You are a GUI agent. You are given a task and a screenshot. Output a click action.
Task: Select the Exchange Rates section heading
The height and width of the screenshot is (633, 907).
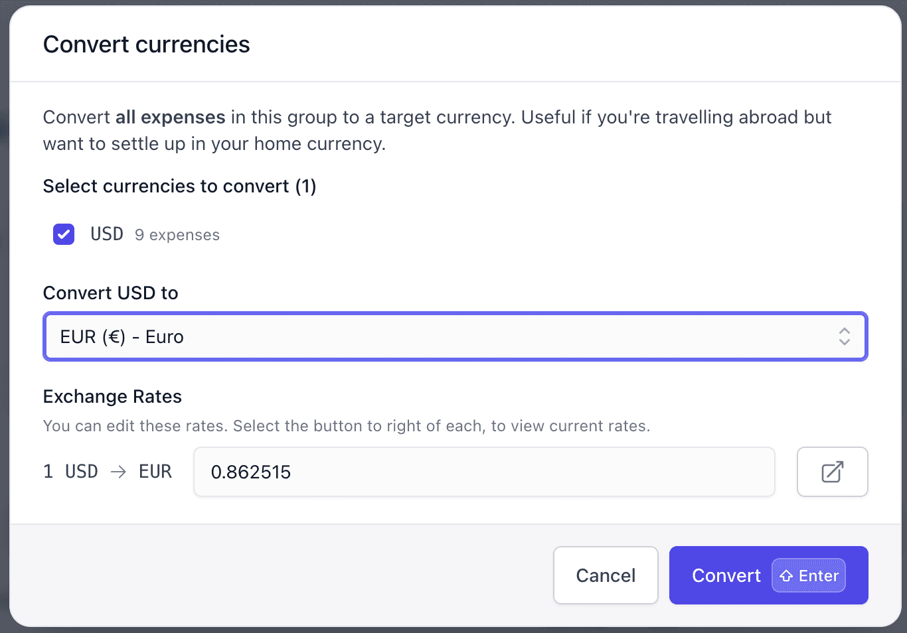tap(112, 396)
